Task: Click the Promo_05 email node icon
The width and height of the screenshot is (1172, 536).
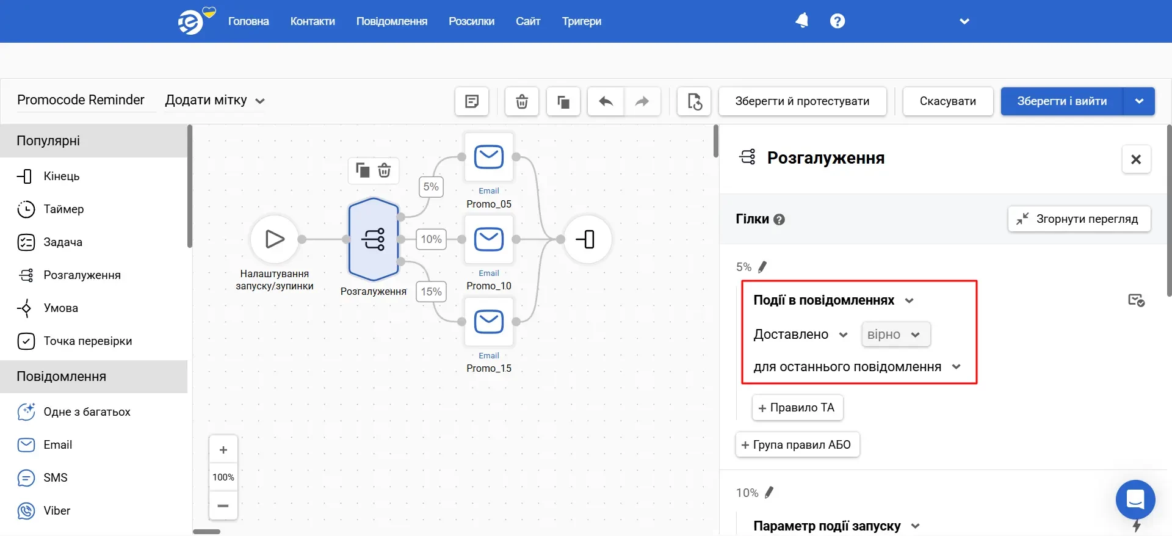Action: click(489, 158)
